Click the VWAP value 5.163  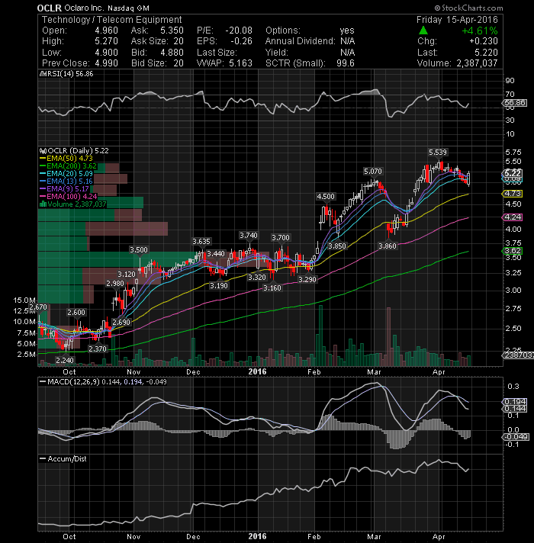tap(241, 63)
